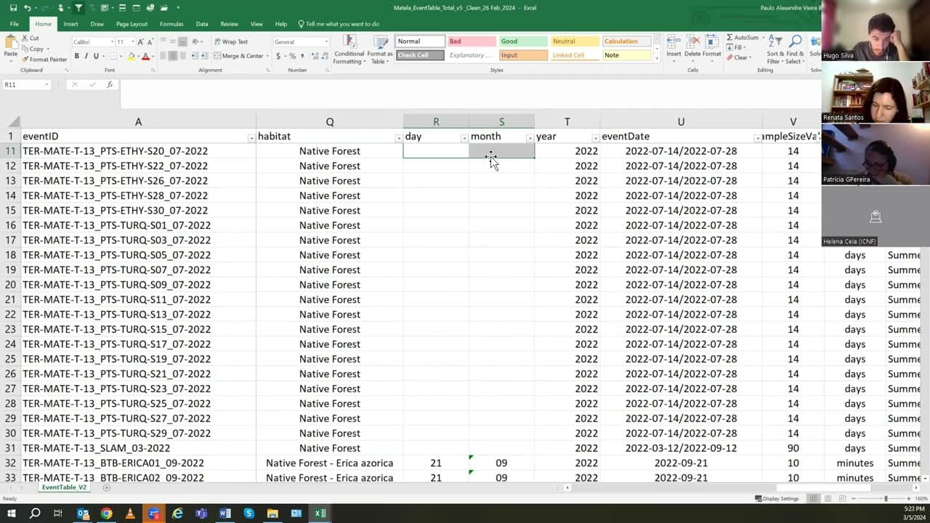Image resolution: width=930 pixels, height=523 pixels.
Task: Click the Filter funnel icon in quick access toolbar
Action: [x=78, y=8]
